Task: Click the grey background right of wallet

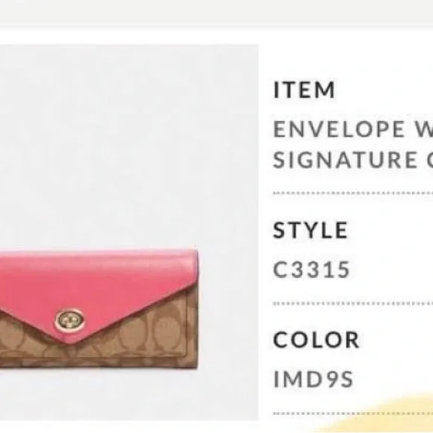Action: pos(228,309)
